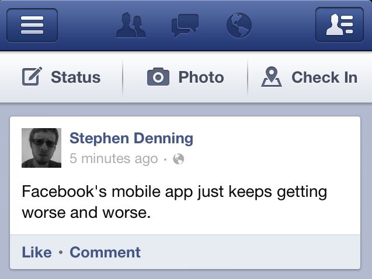Select the Photo text label

click(x=201, y=77)
